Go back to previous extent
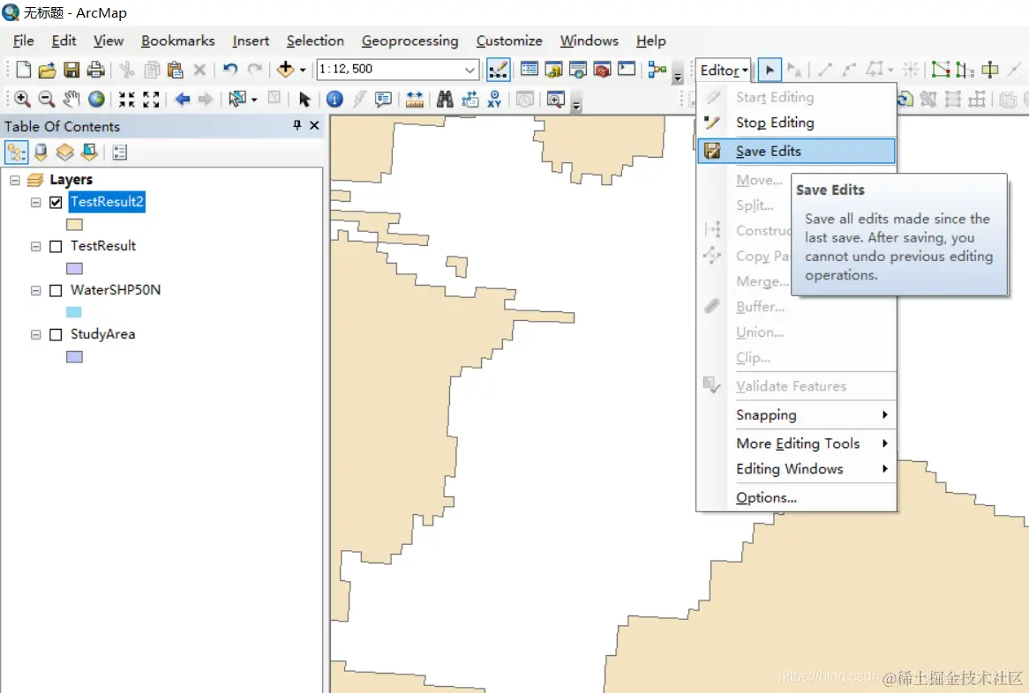1029x693 pixels. [183, 99]
